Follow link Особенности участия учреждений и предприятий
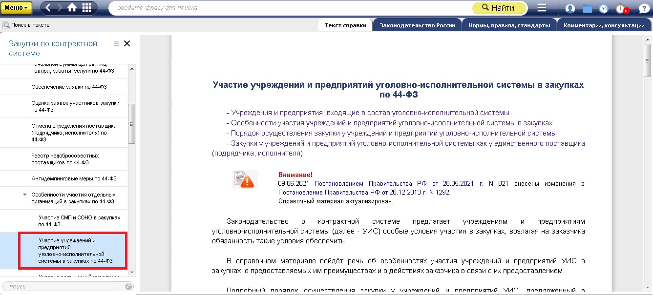Screen dimensions: 653x295 click(392, 123)
